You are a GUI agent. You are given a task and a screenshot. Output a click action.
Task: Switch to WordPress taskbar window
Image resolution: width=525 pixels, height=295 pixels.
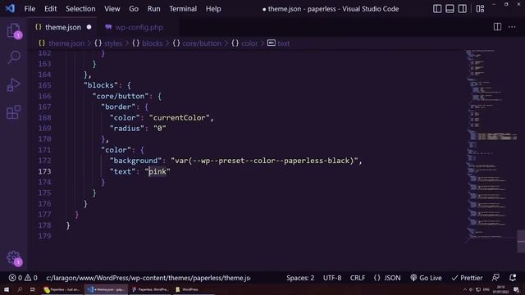[188, 289]
